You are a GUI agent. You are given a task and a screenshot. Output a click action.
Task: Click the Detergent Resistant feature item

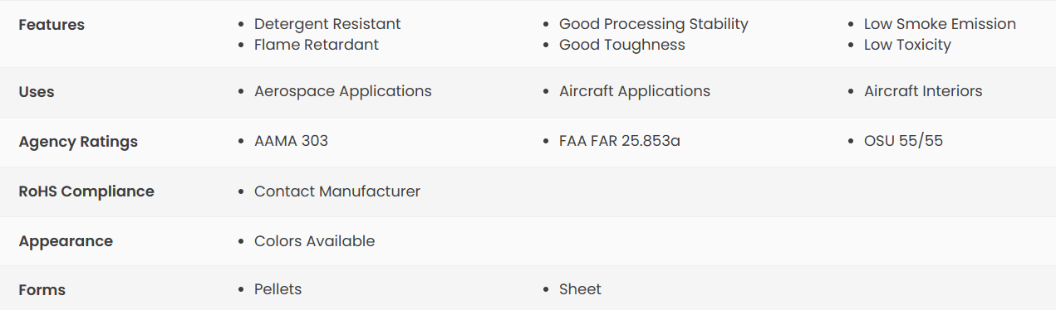pyautogui.click(x=327, y=24)
